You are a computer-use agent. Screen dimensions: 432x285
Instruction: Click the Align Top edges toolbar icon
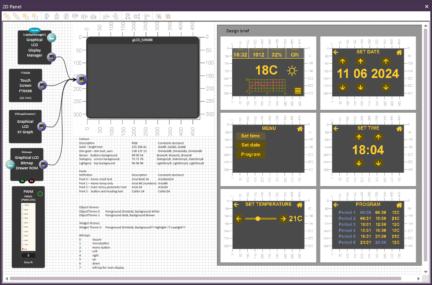(75, 16)
